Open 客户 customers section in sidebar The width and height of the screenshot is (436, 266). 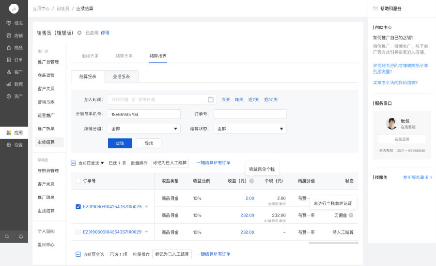click(14, 72)
